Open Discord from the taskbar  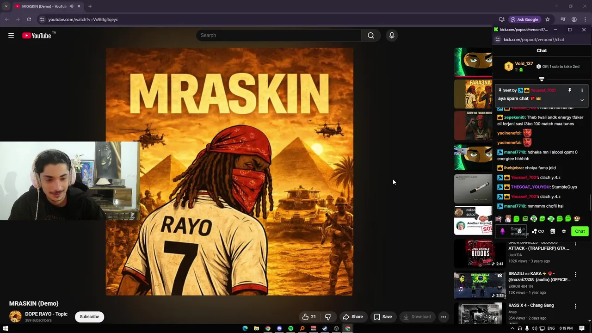pyautogui.click(x=279, y=328)
